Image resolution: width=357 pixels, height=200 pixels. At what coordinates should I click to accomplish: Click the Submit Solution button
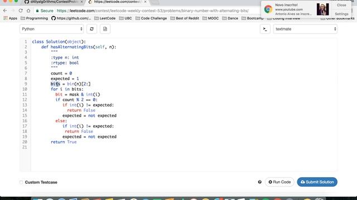(x=317, y=182)
